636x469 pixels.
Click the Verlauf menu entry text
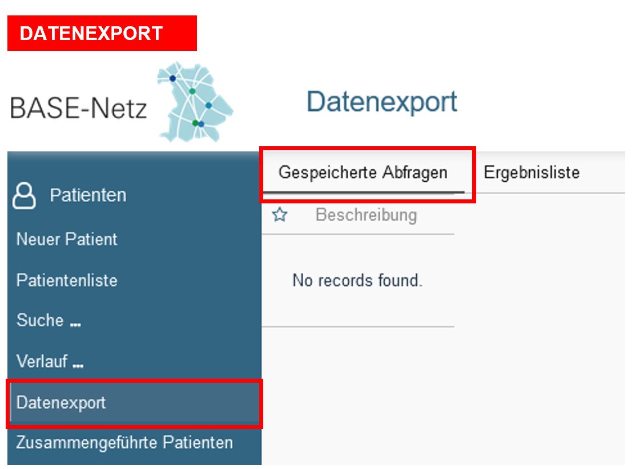[42, 361]
